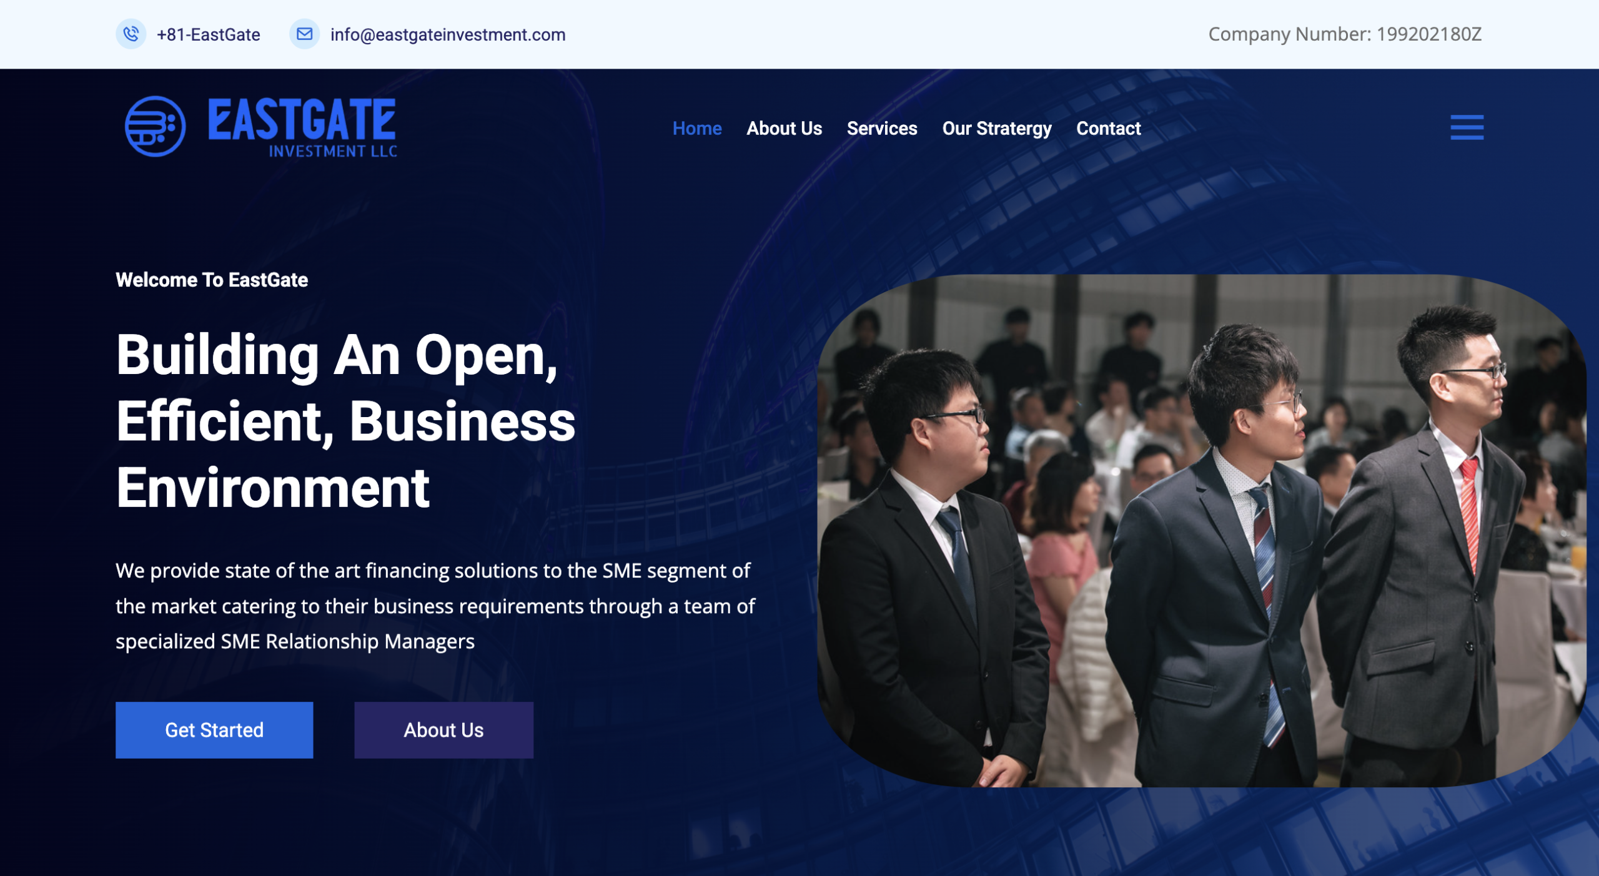Viewport: 1599px width, 876px height.
Task: Navigate to the Services menu item
Action: [882, 129]
